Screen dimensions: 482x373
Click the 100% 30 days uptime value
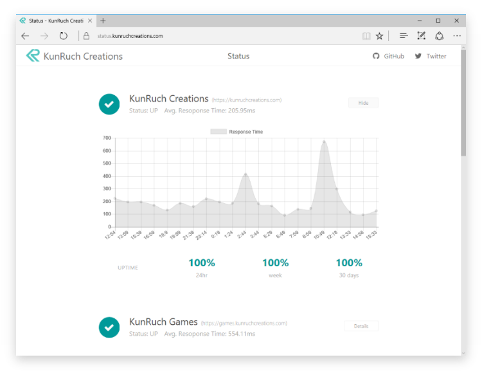(x=349, y=263)
